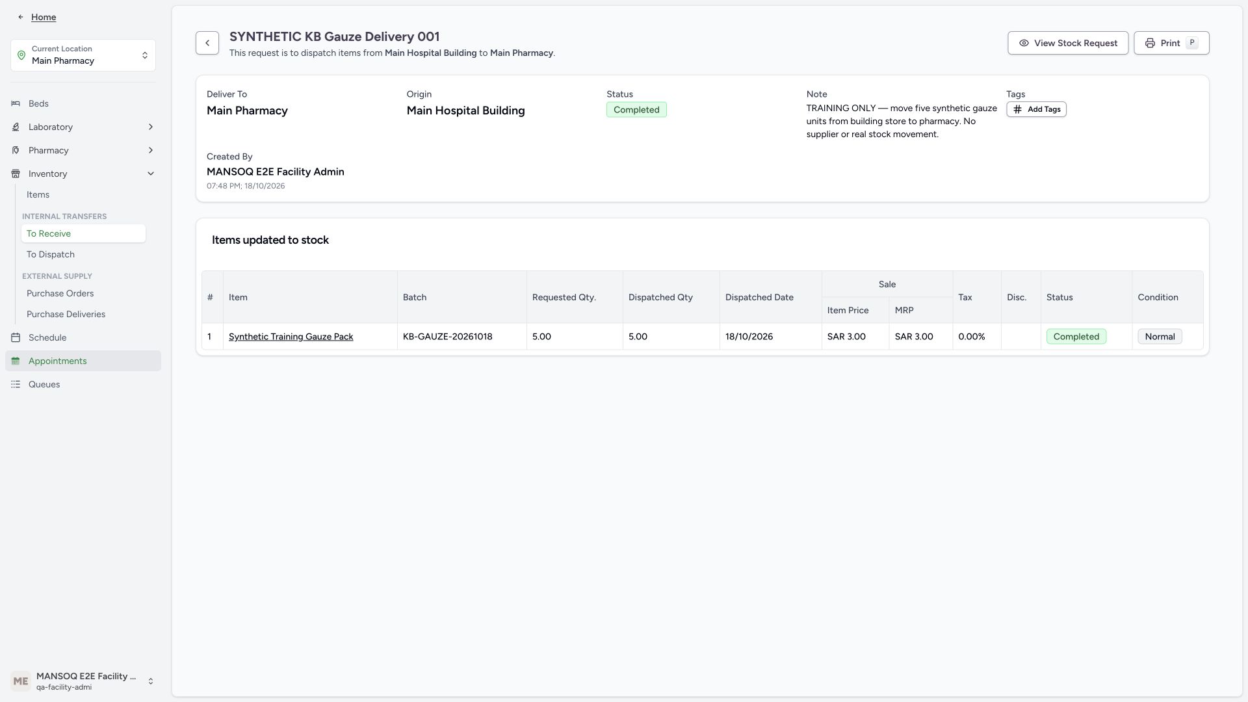The width and height of the screenshot is (1248, 702).
Task: Expand the Laboratory section chevron
Action: point(151,127)
